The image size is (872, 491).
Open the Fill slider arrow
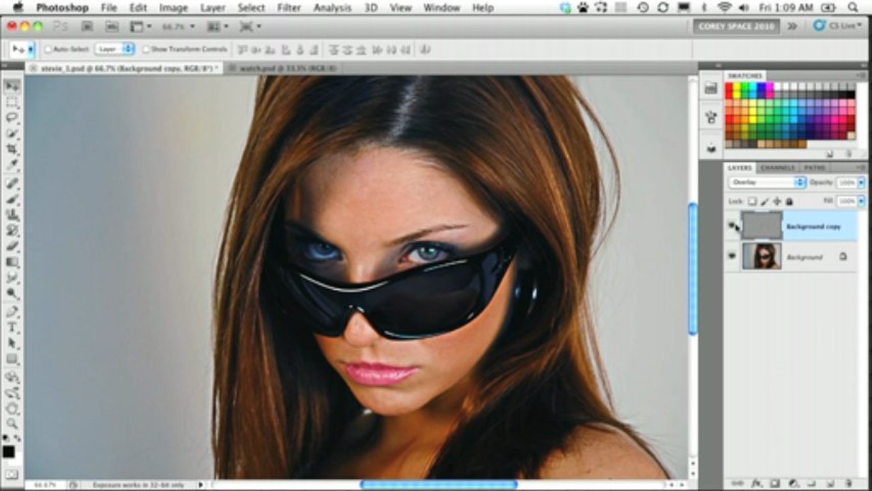tap(860, 202)
